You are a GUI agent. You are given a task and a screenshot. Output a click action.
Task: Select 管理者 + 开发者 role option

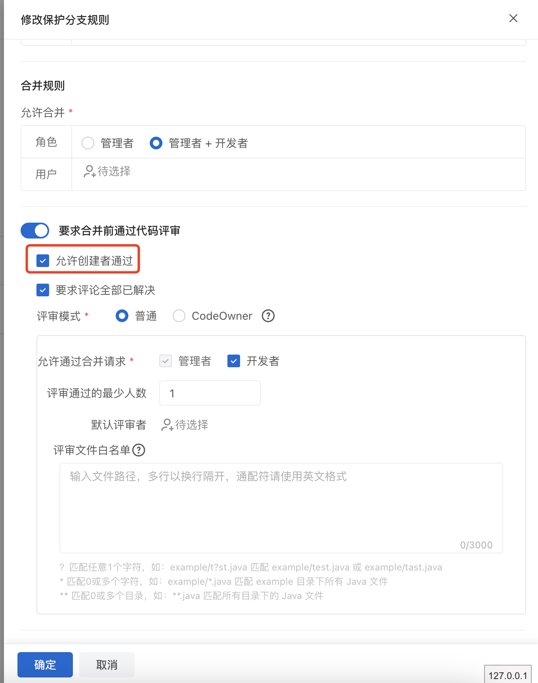pos(156,143)
